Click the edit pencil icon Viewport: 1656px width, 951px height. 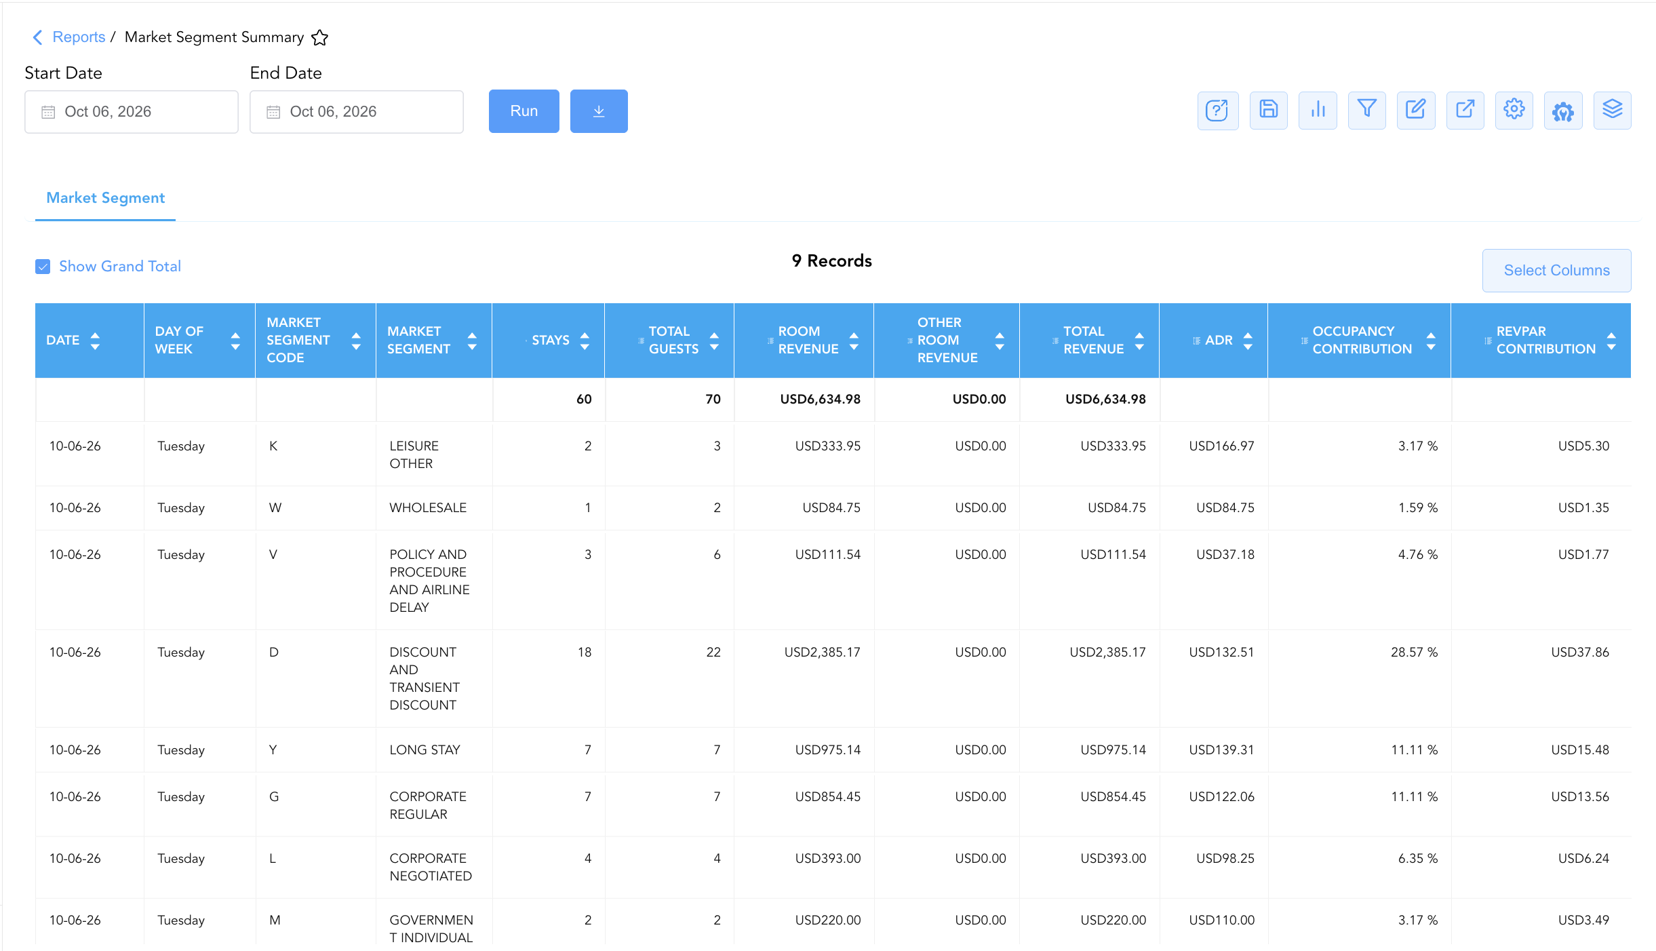(x=1416, y=111)
